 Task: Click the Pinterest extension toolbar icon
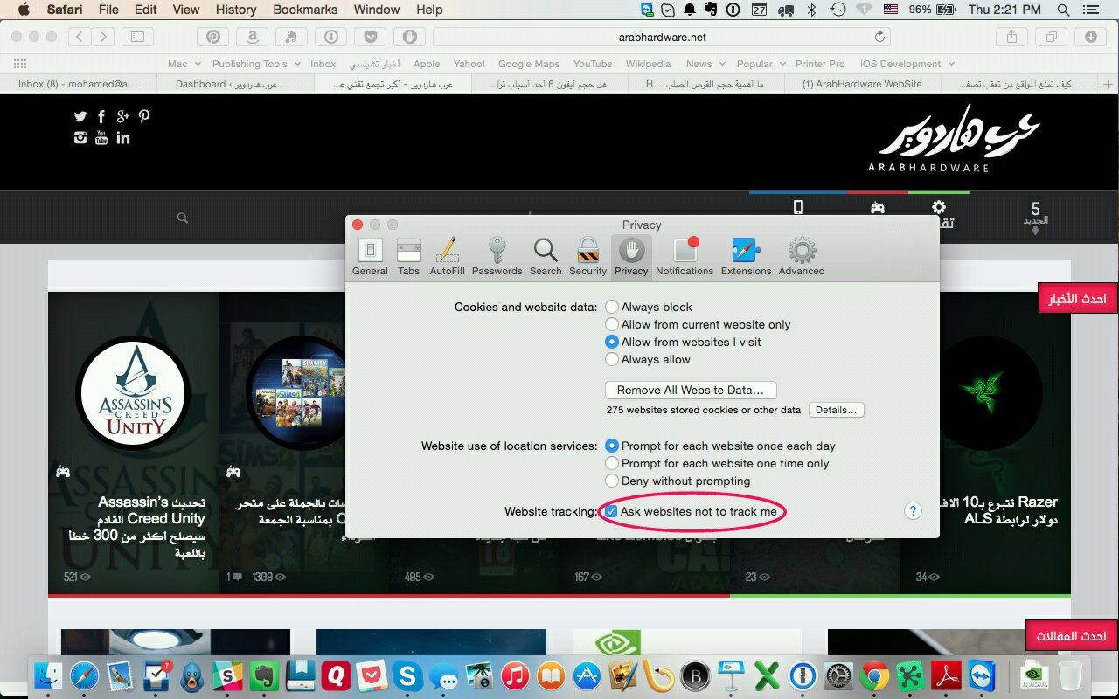(x=213, y=37)
